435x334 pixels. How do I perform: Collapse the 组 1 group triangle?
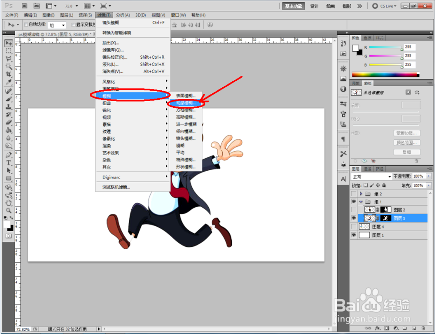pyautogui.click(x=361, y=202)
